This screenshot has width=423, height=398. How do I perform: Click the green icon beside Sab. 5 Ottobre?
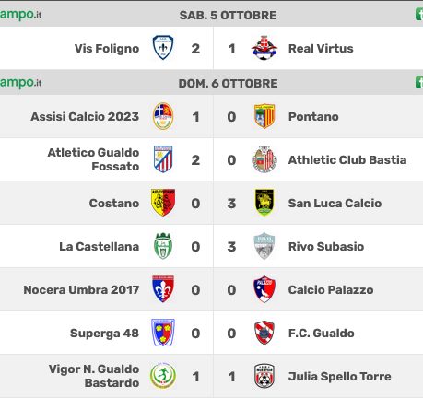pos(419,15)
